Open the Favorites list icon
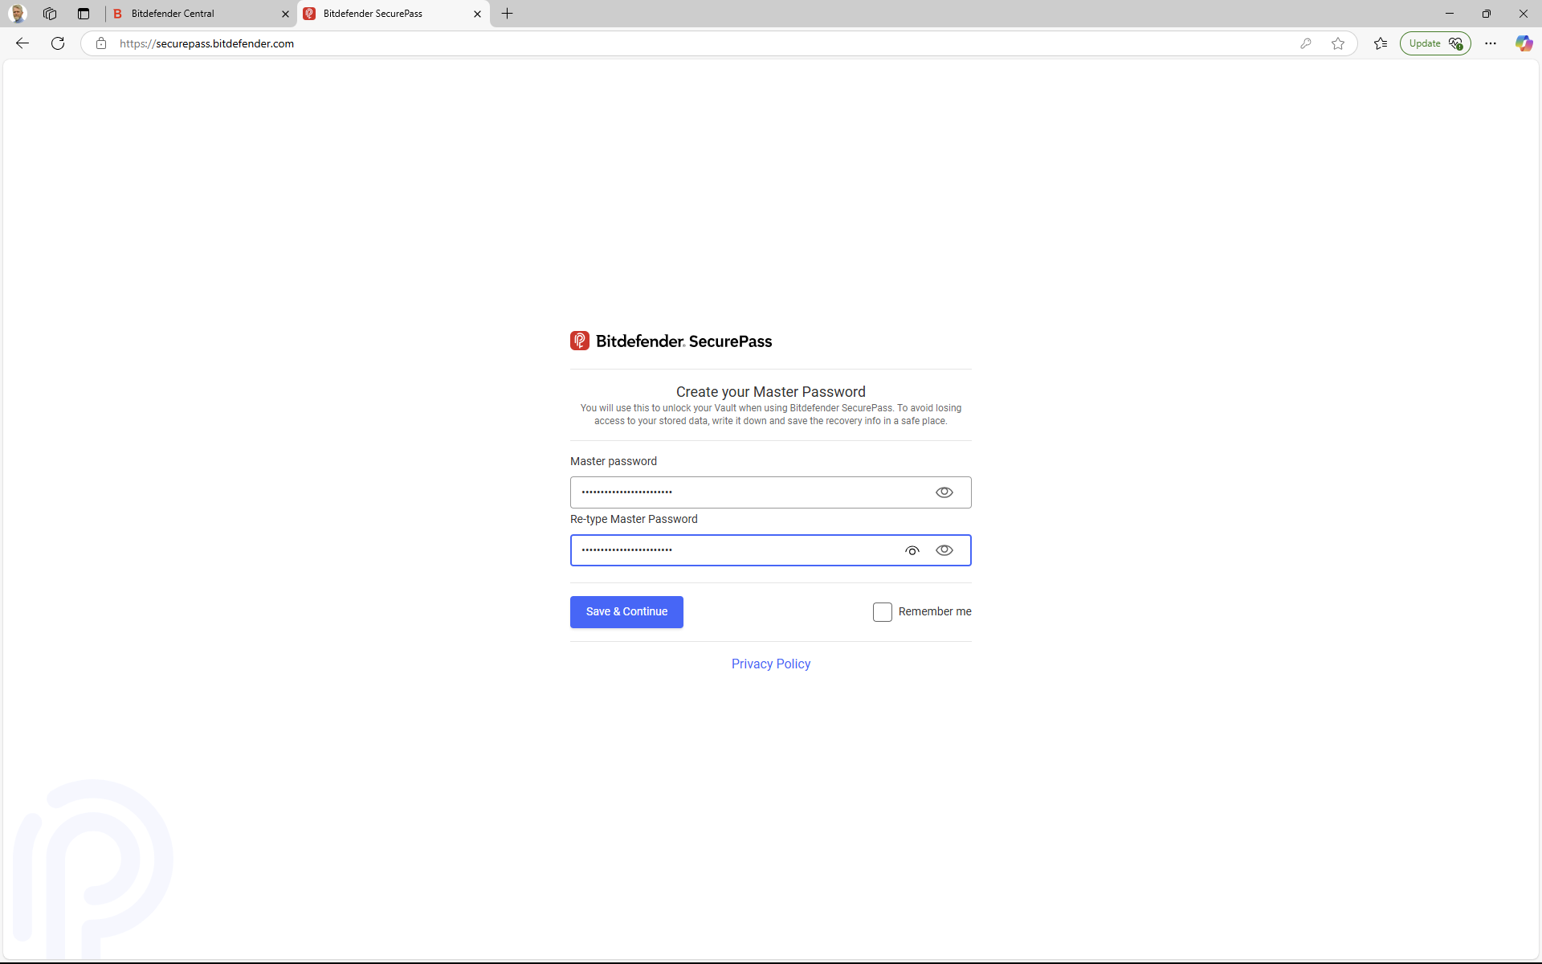Viewport: 1542px width, 964px height. coord(1381,43)
